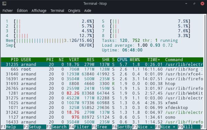Sort by the SHR column header
The width and height of the screenshot is (207, 130).
click(106, 60)
